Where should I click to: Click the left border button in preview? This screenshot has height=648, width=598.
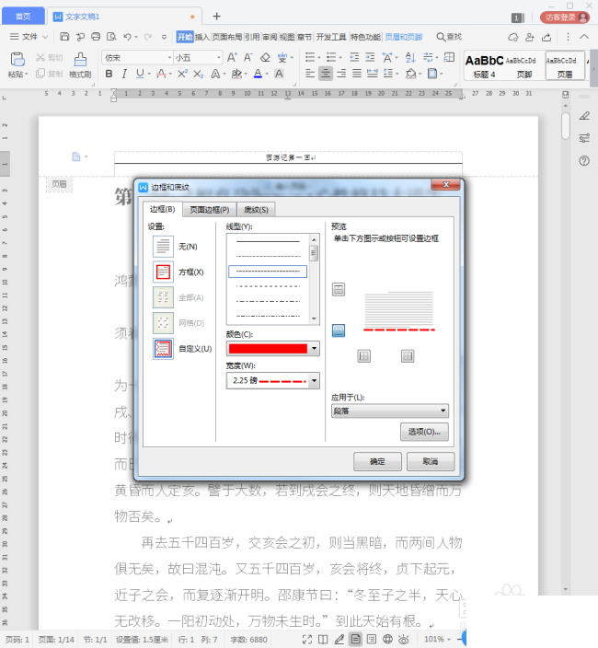point(363,356)
